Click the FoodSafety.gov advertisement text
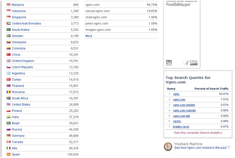235x158 pixels. pyautogui.click(x=178, y=5)
